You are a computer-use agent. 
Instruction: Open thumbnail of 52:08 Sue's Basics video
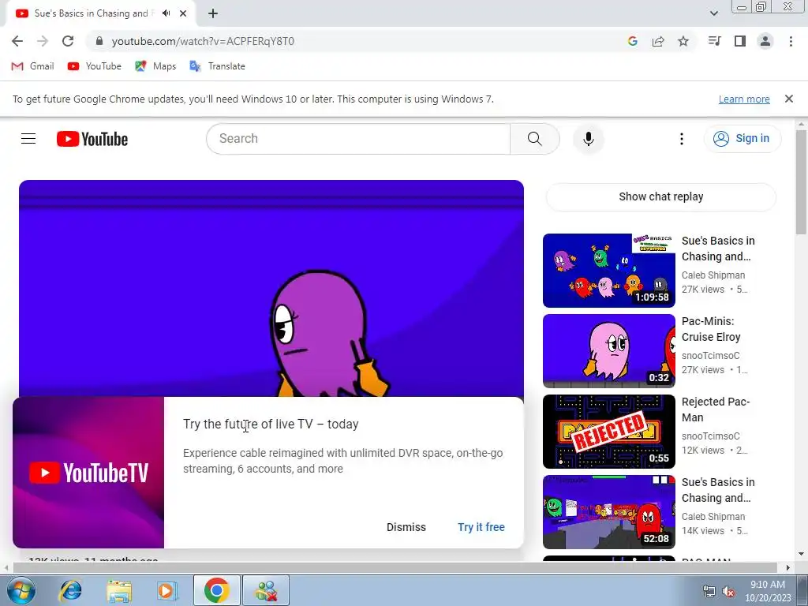tap(608, 511)
